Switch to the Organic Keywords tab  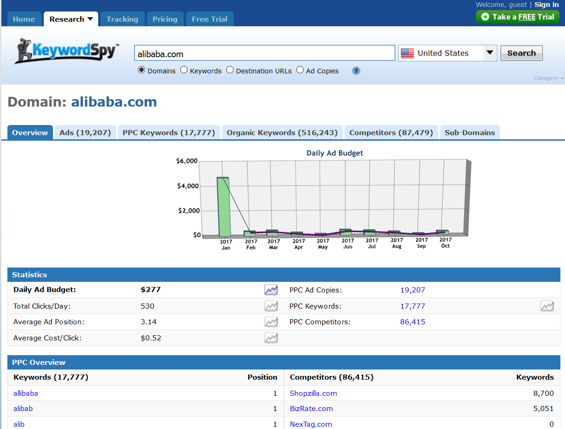pos(282,132)
